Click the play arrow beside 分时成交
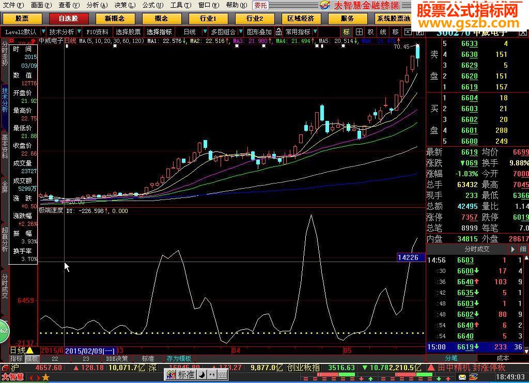The height and width of the screenshot is (383, 529). tap(512, 249)
